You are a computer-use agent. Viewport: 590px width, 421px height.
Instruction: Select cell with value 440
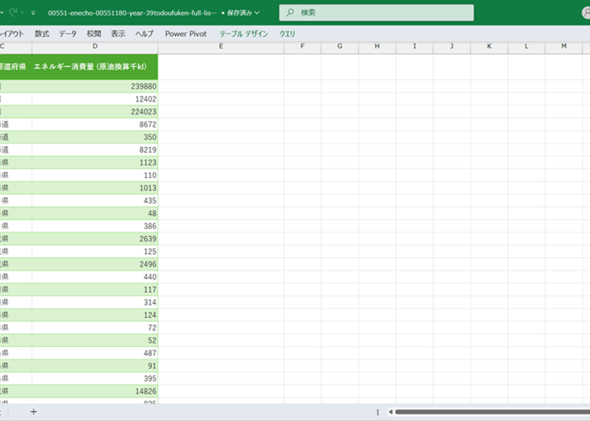[95, 277]
